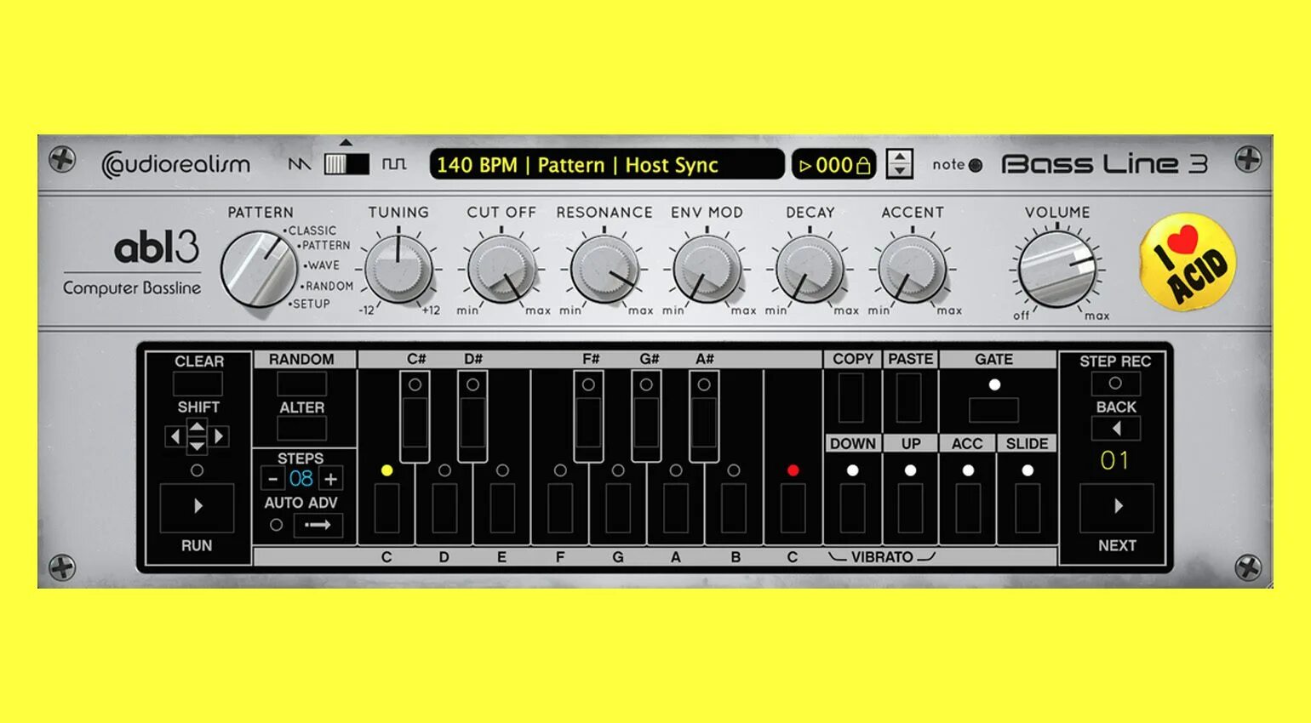Click the Steps value 08
The image size is (1311, 723).
301,478
